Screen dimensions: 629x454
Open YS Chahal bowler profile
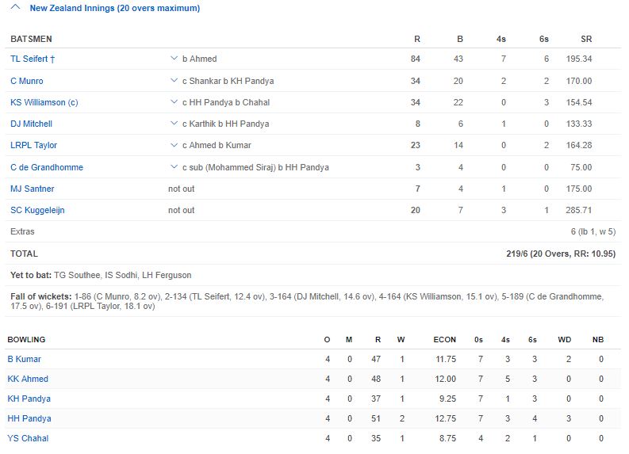click(29, 438)
